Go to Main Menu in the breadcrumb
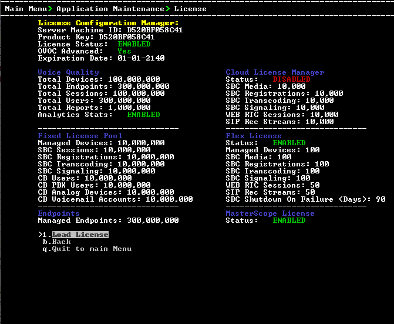 [x=26, y=9]
